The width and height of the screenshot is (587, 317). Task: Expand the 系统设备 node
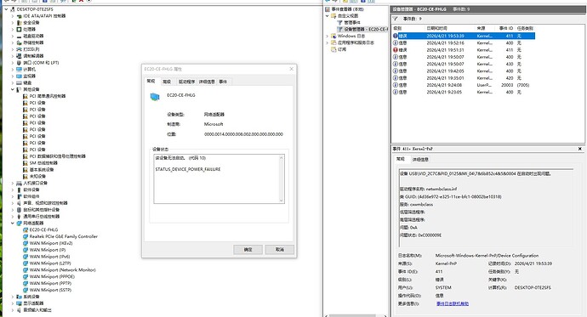point(13,297)
